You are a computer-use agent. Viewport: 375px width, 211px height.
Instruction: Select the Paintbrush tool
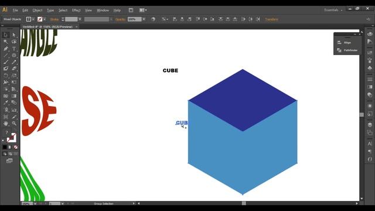(x=6, y=62)
